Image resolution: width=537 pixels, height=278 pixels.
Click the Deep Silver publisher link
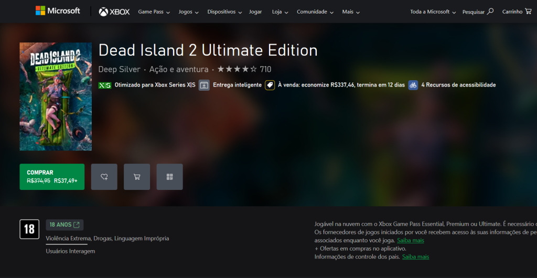coord(119,69)
